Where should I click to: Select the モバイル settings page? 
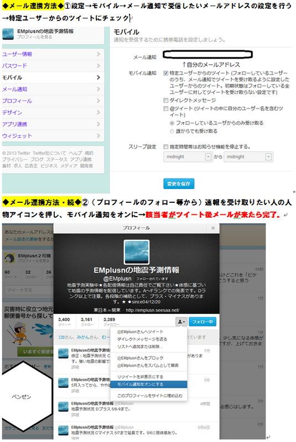pyautogui.click(x=53, y=77)
